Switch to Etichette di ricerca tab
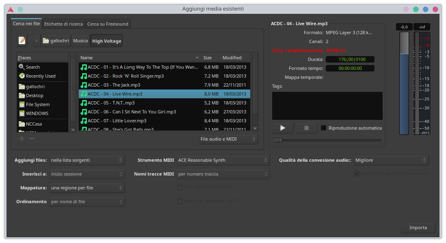Image resolution: width=446 pixels, height=243 pixels. pos(63,24)
